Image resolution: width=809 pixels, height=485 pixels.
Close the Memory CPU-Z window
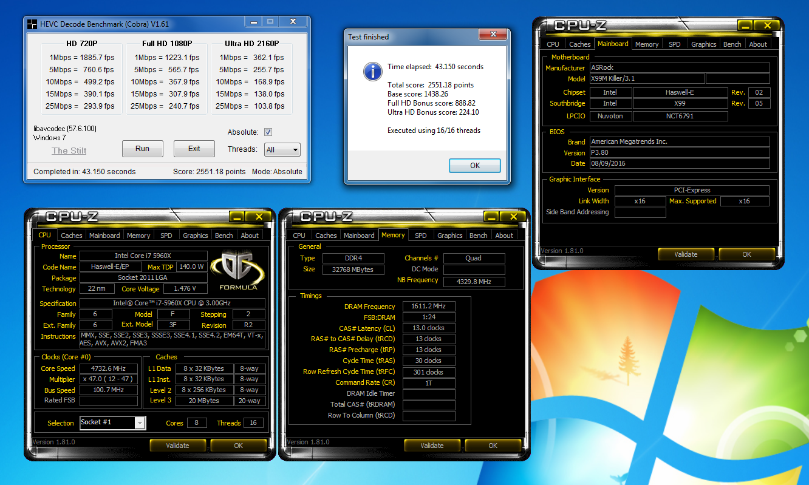point(514,217)
